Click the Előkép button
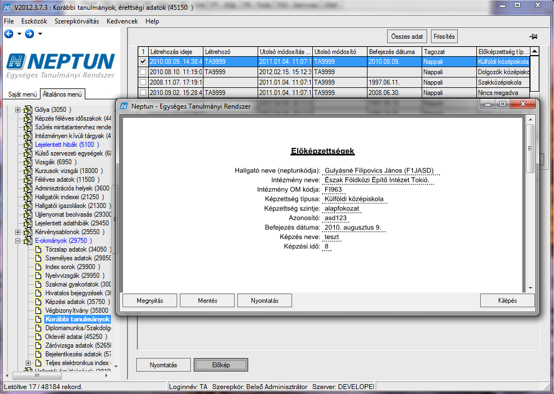This screenshot has width=554, height=394. coord(221,365)
